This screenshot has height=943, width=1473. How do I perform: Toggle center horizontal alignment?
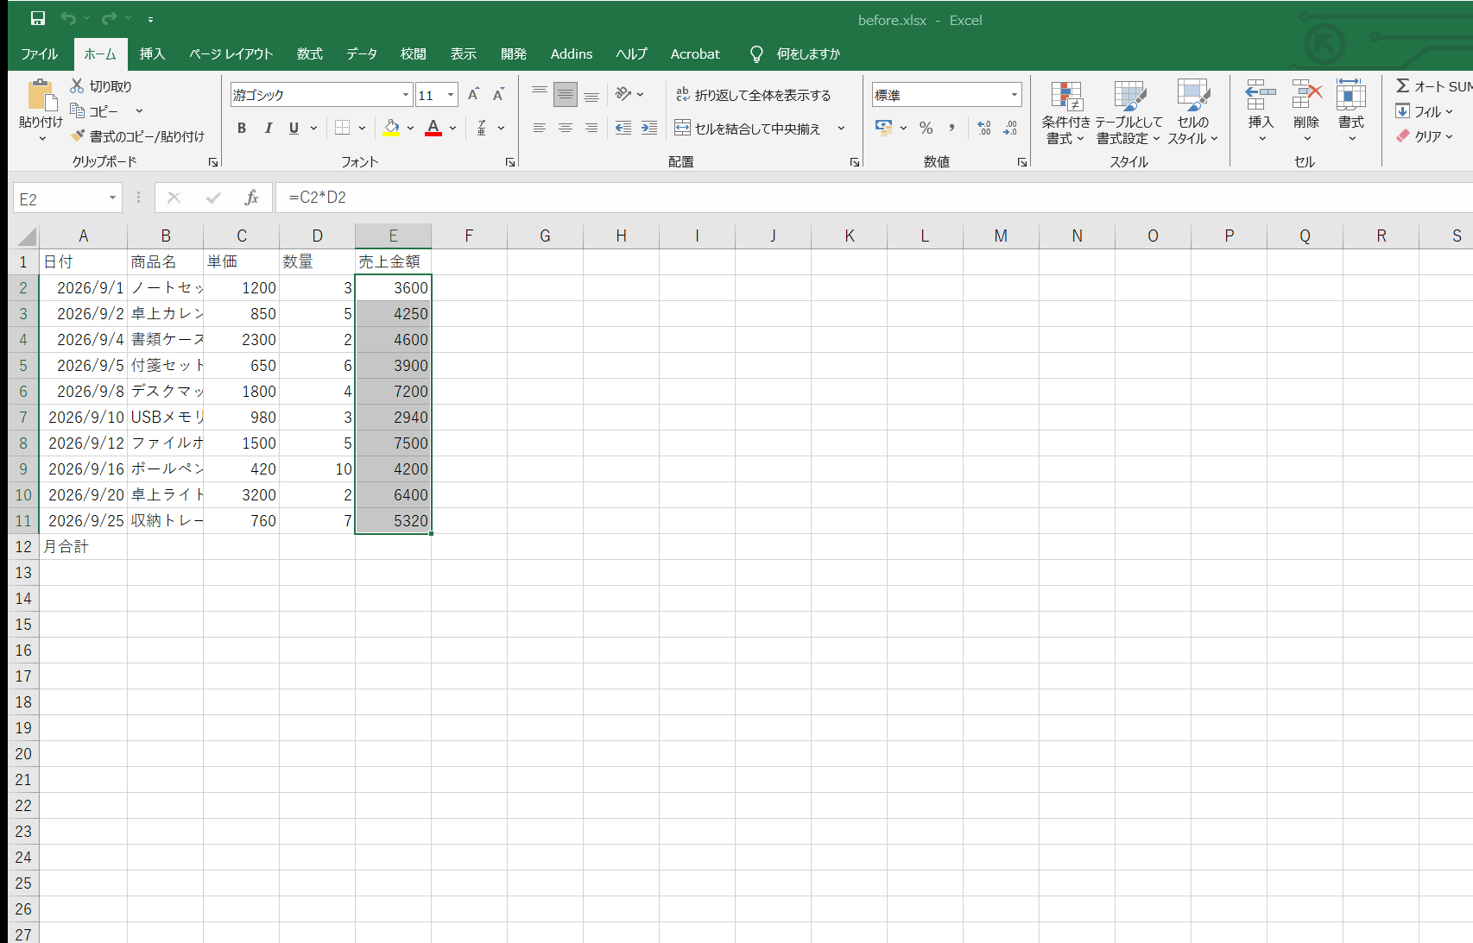tap(565, 128)
